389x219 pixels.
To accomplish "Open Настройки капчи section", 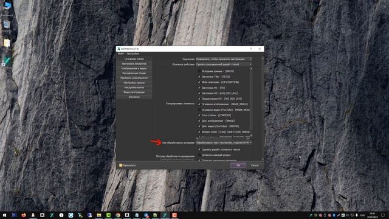I will tap(134, 88).
